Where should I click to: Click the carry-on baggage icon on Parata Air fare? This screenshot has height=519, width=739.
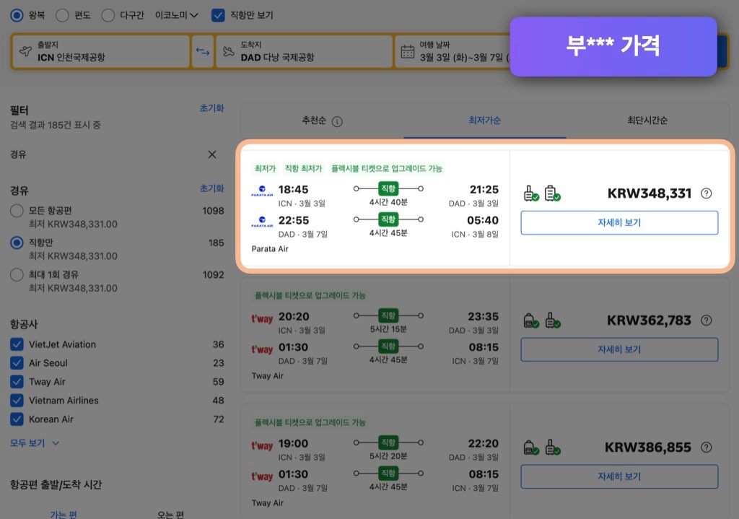click(x=529, y=193)
